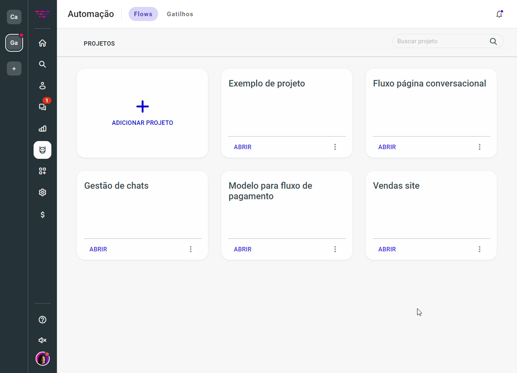
Task: Click magnifier icon in Buscar projeto field
Action: coord(493,41)
